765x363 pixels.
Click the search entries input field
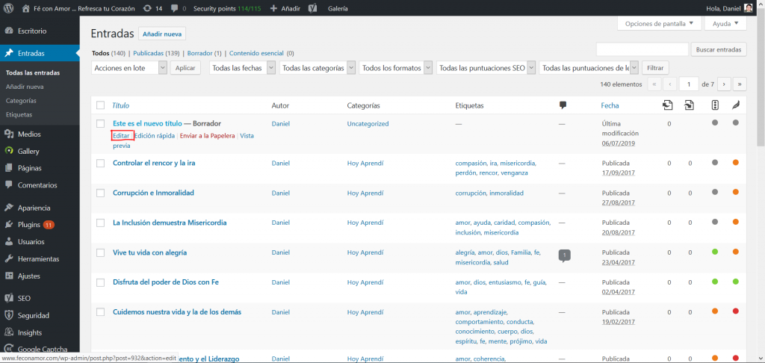pos(642,49)
